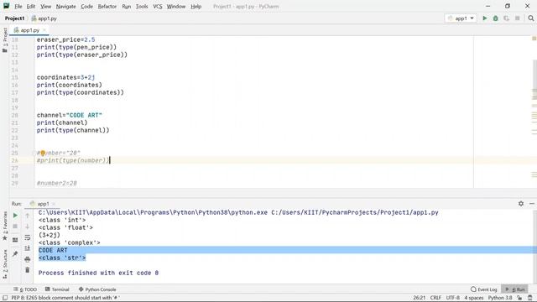
Task: Click line 20 channel="CODE ART" in editor
Action: (x=70, y=115)
